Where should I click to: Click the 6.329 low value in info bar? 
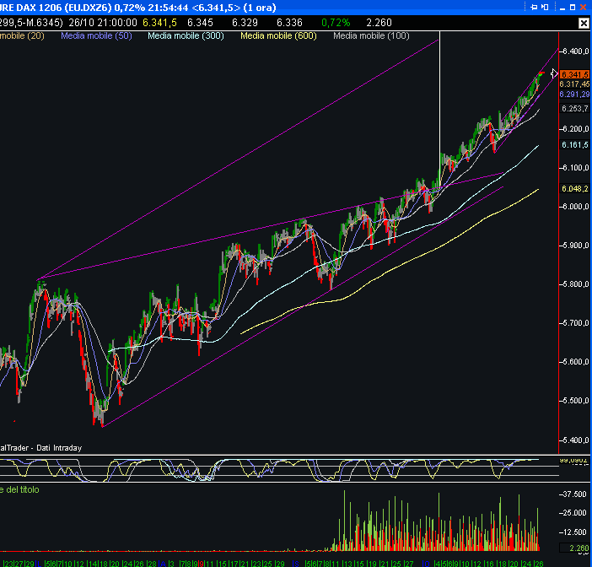point(245,23)
